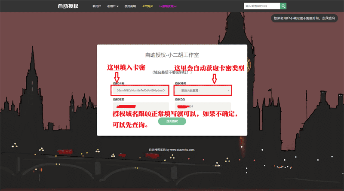Click the purple promotion link in navbar

click(x=168, y=6)
